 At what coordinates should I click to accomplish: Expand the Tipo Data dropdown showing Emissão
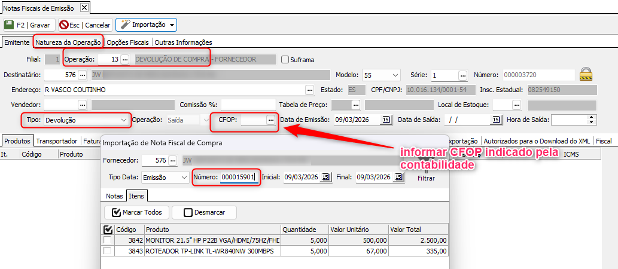(x=184, y=178)
